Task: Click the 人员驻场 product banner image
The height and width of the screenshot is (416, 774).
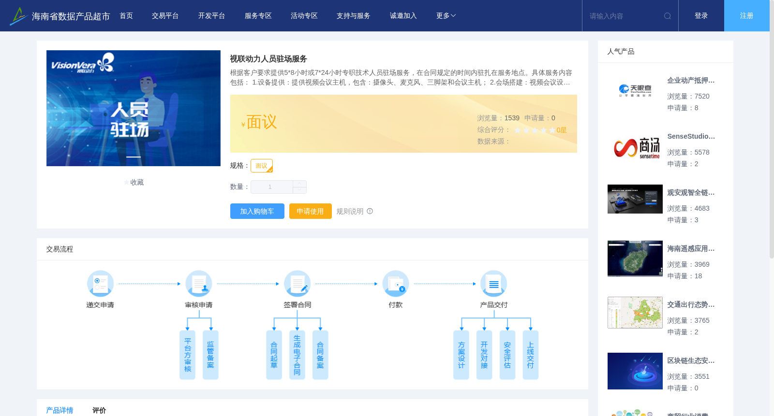Action: click(x=134, y=108)
